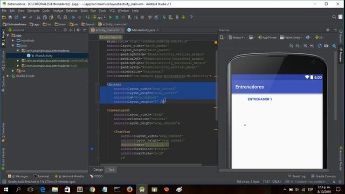This screenshot has width=345, height=194.
Task: Click the Paste icon in toolbar
Action: pyautogui.click(x=51, y=17)
